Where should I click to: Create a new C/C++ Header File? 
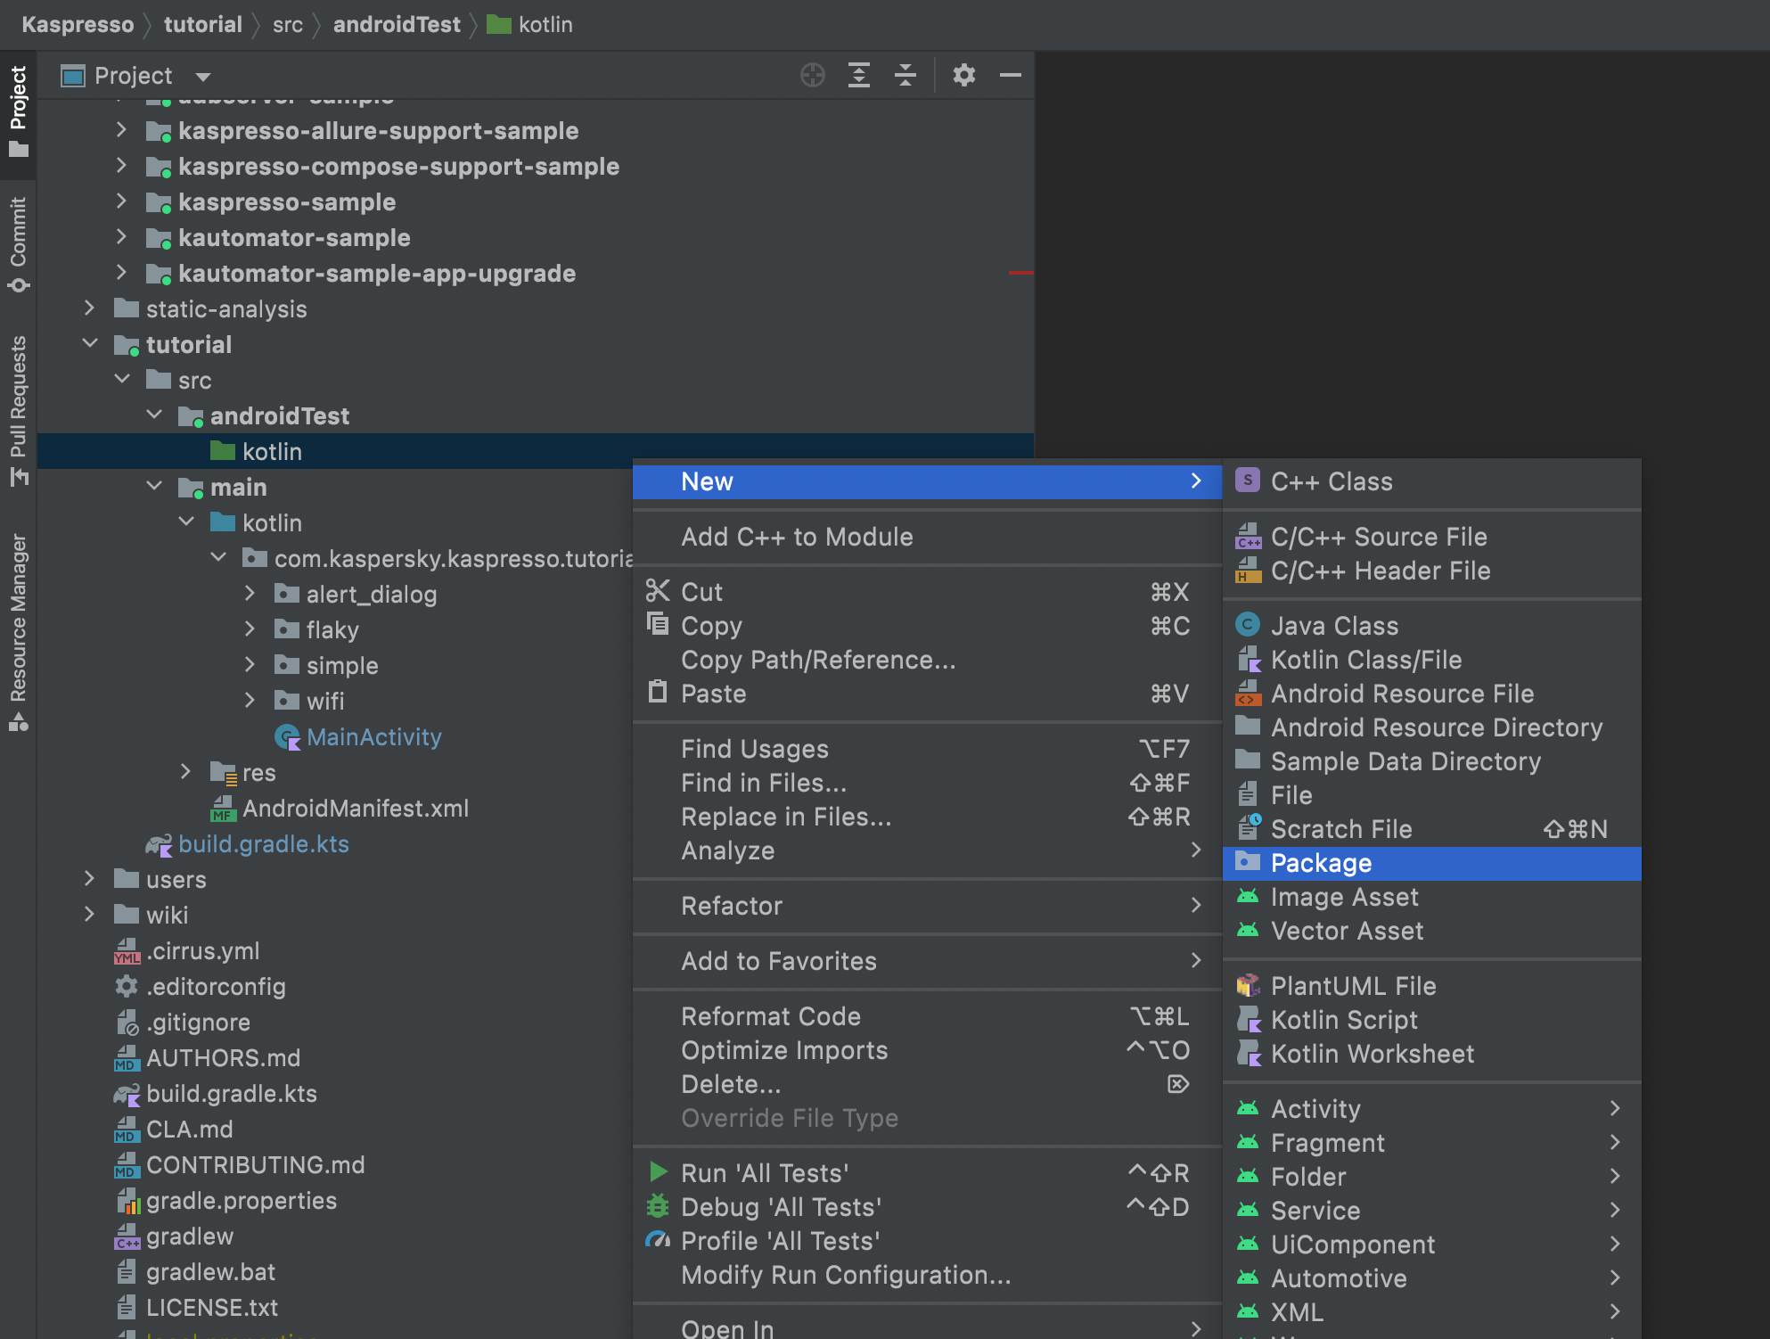[x=1432, y=571]
